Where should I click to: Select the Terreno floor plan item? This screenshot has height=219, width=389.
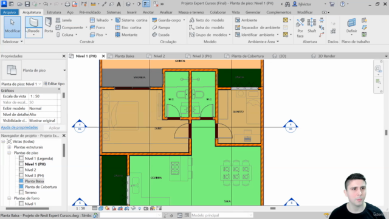(x=30, y=193)
